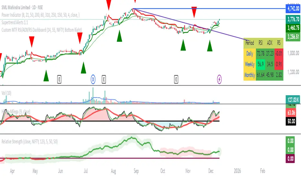Click the Daily RSI value 72.78

[261, 53]
